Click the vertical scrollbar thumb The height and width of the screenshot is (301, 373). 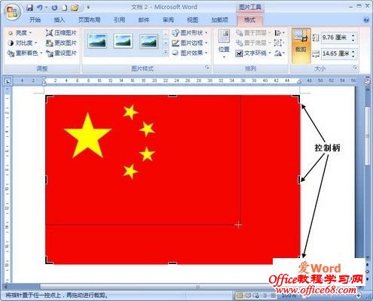coord(368,136)
